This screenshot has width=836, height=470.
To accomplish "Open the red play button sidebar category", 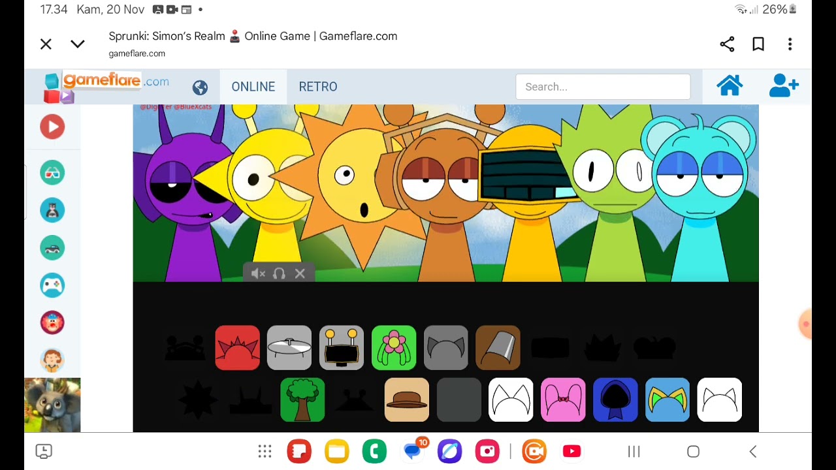I will point(52,127).
